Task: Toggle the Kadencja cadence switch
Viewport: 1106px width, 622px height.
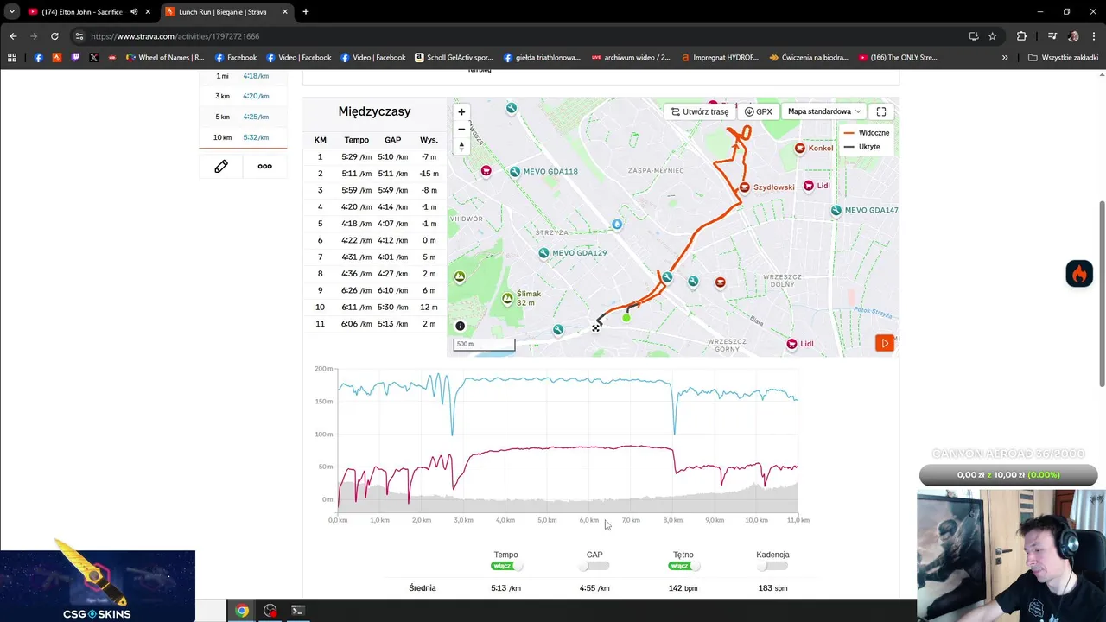Action: click(x=772, y=566)
